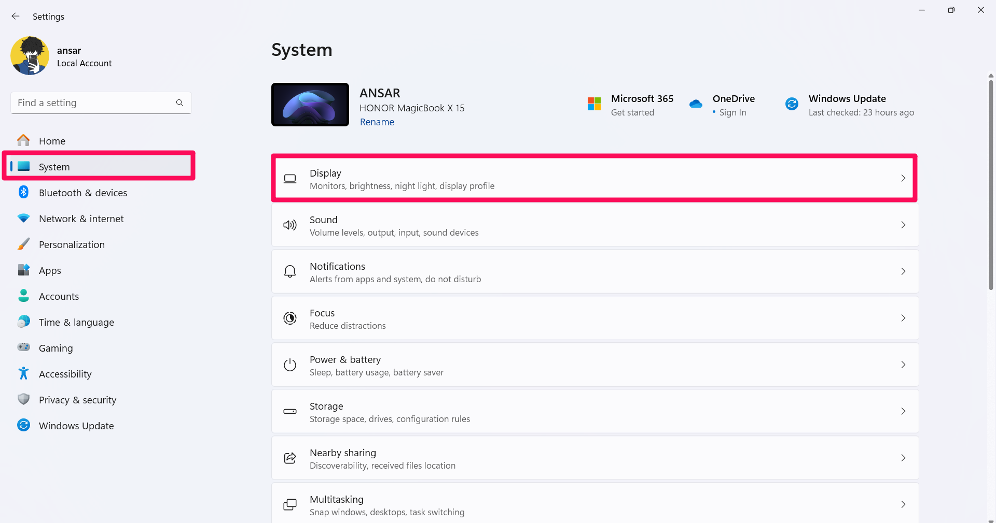Screen dimensions: 996x523
Task: Click the back arrow icon
Action: [x=16, y=16]
